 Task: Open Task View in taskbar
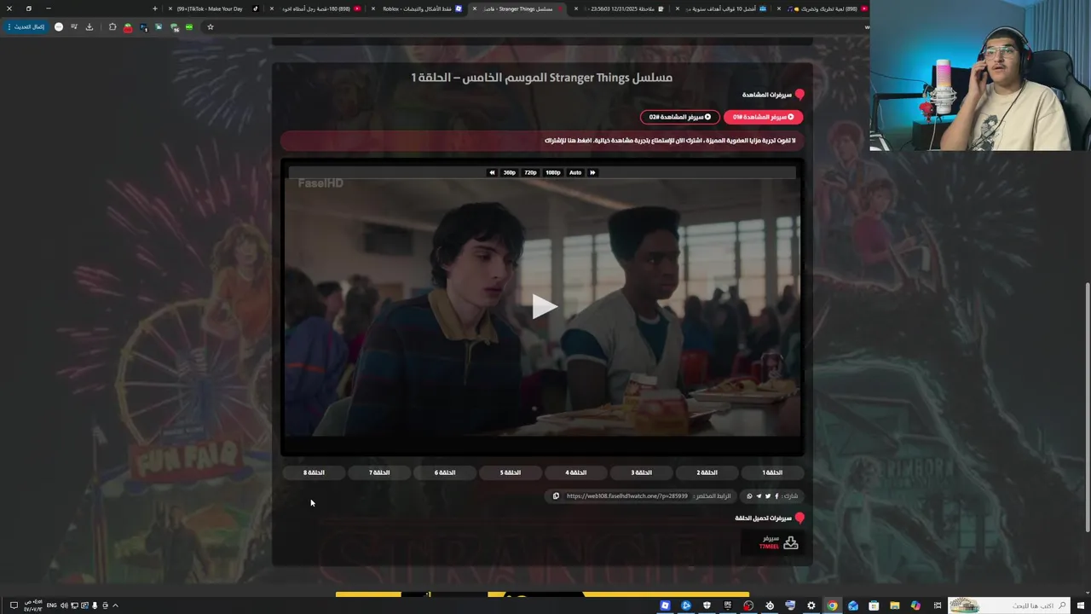click(x=938, y=605)
